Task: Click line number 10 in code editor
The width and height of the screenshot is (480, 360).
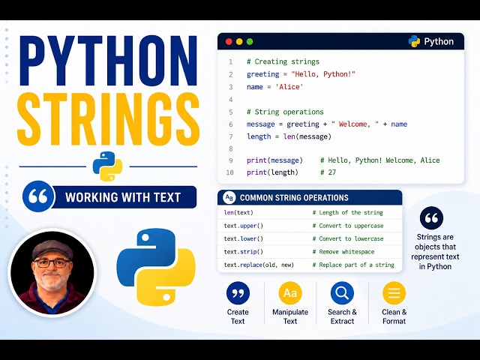Action: point(230,172)
